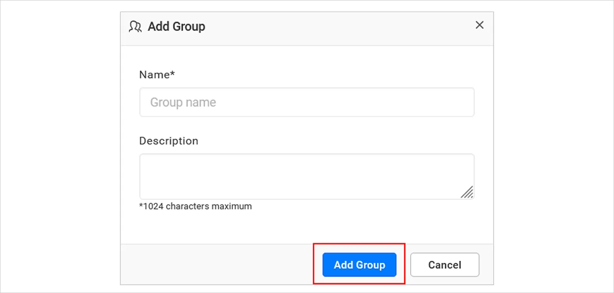Screen dimensions: 614x293
Task: Cancel the Add Group dialog
Action: [445, 265]
